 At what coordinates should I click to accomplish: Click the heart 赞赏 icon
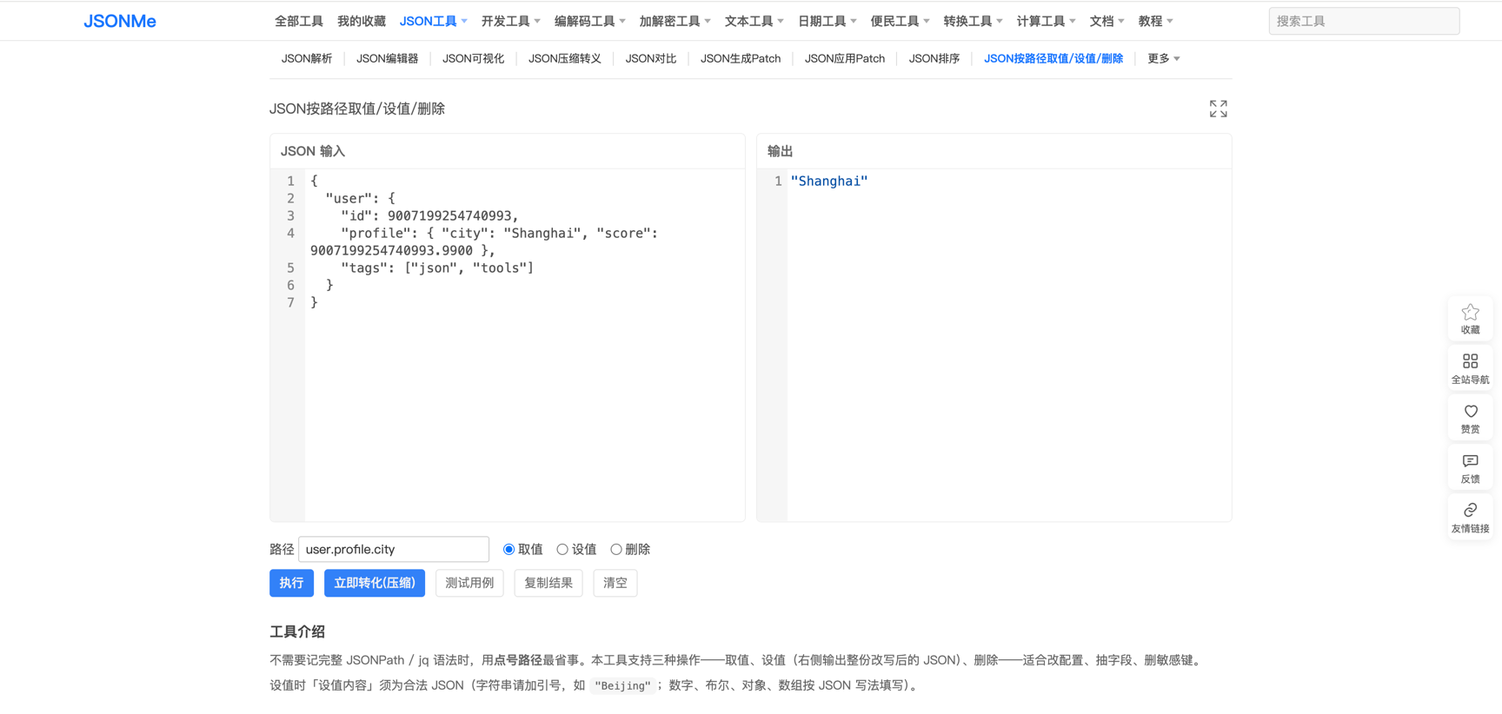click(1470, 418)
